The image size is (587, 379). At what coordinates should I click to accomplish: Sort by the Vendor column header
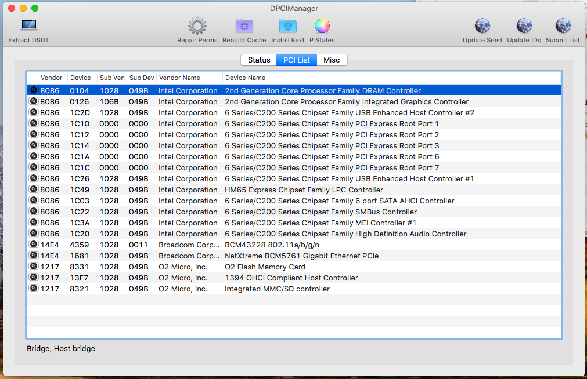pyautogui.click(x=52, y=78)
